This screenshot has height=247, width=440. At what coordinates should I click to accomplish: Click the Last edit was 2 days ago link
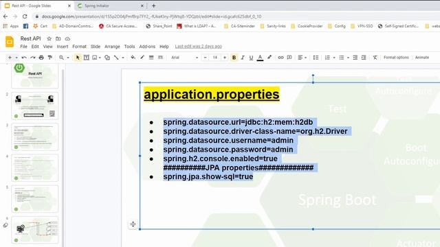pos(199,47)
